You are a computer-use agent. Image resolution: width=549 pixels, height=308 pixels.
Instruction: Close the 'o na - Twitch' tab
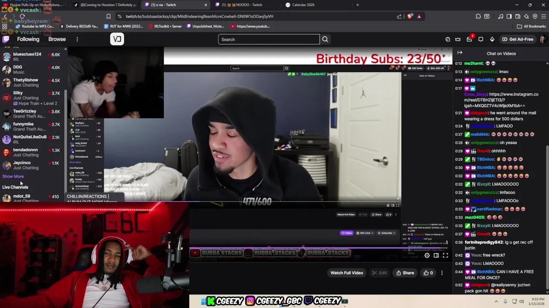click(205, 5)
